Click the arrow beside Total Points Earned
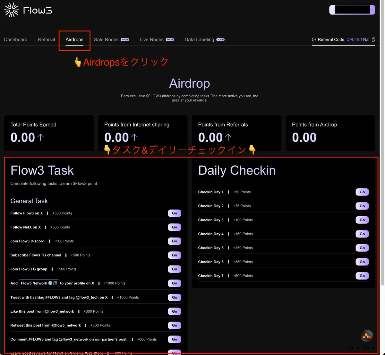 [x=40, y=137]
